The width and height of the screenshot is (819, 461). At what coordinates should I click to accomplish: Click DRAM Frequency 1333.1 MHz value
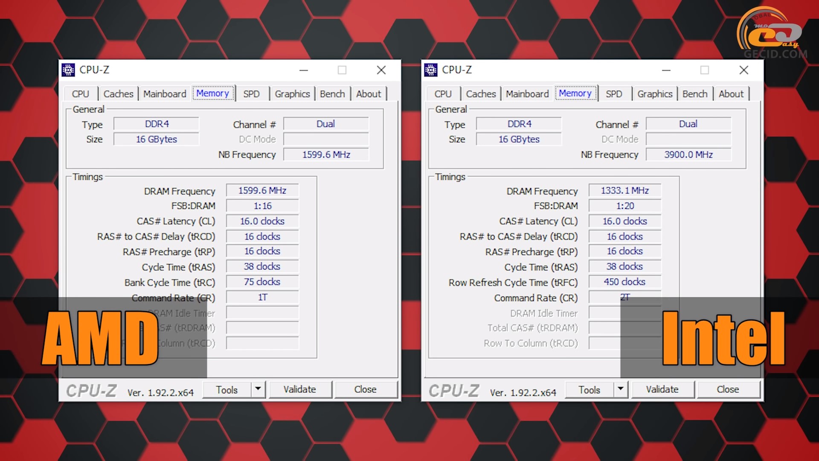[625, 190]
